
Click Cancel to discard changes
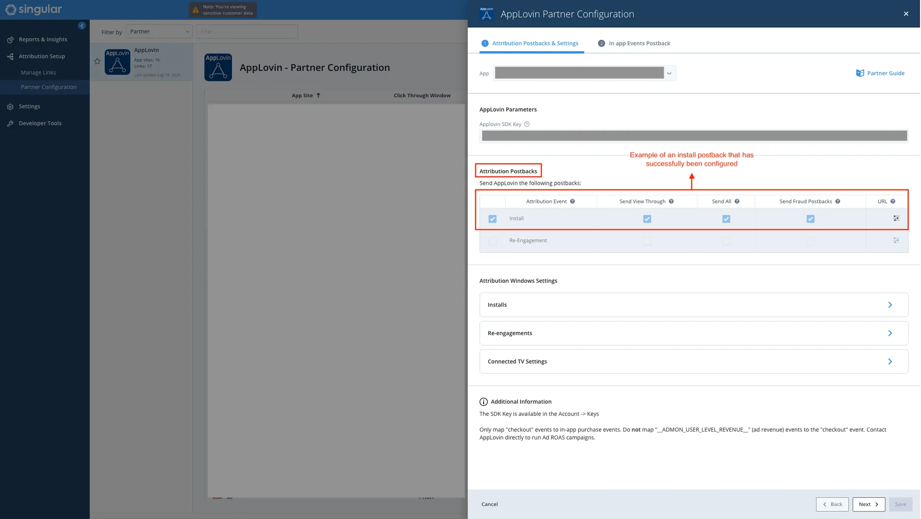coord(489,504)
